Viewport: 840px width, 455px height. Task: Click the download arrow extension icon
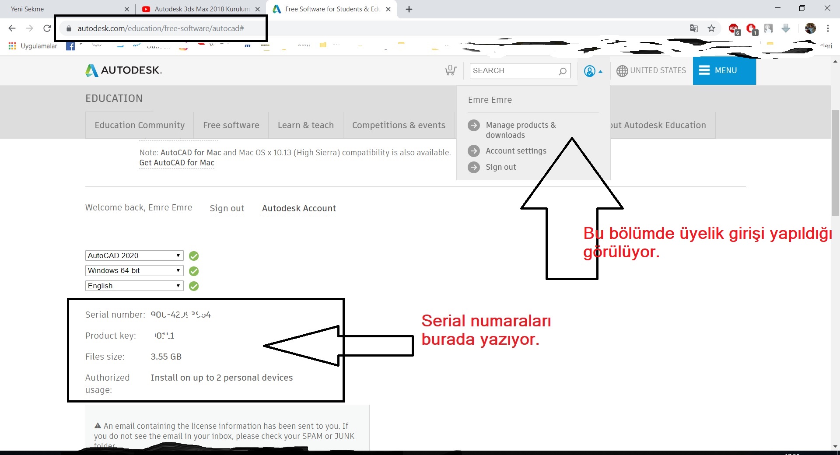click(x=786, y=28)
